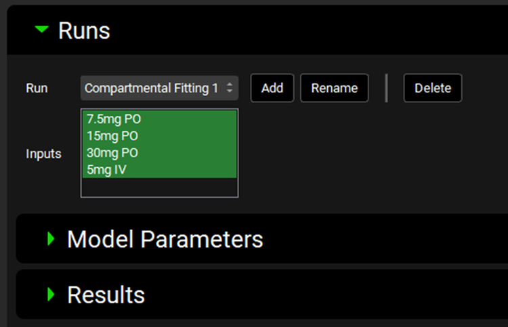Toggle the 5mg IV input
508x327 pixels.
pos(106,169)
